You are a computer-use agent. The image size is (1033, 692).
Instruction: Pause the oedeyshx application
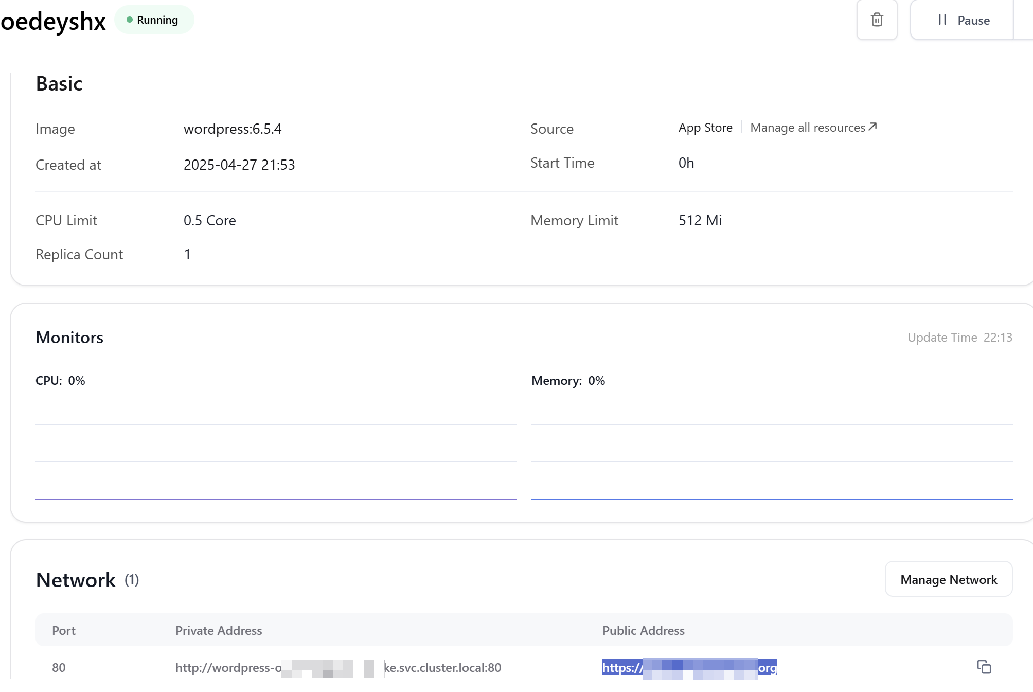pyautogui.click(x=962, y=20)
